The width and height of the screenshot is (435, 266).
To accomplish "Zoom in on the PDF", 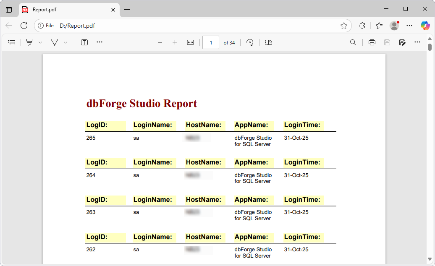I will point(175,42).
